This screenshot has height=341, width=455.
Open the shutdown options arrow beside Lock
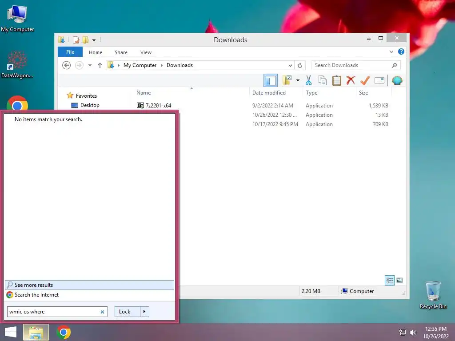tap(144, 312)
